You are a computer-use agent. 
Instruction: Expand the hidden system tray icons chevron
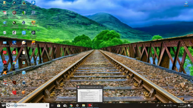[x=162, y=105]
